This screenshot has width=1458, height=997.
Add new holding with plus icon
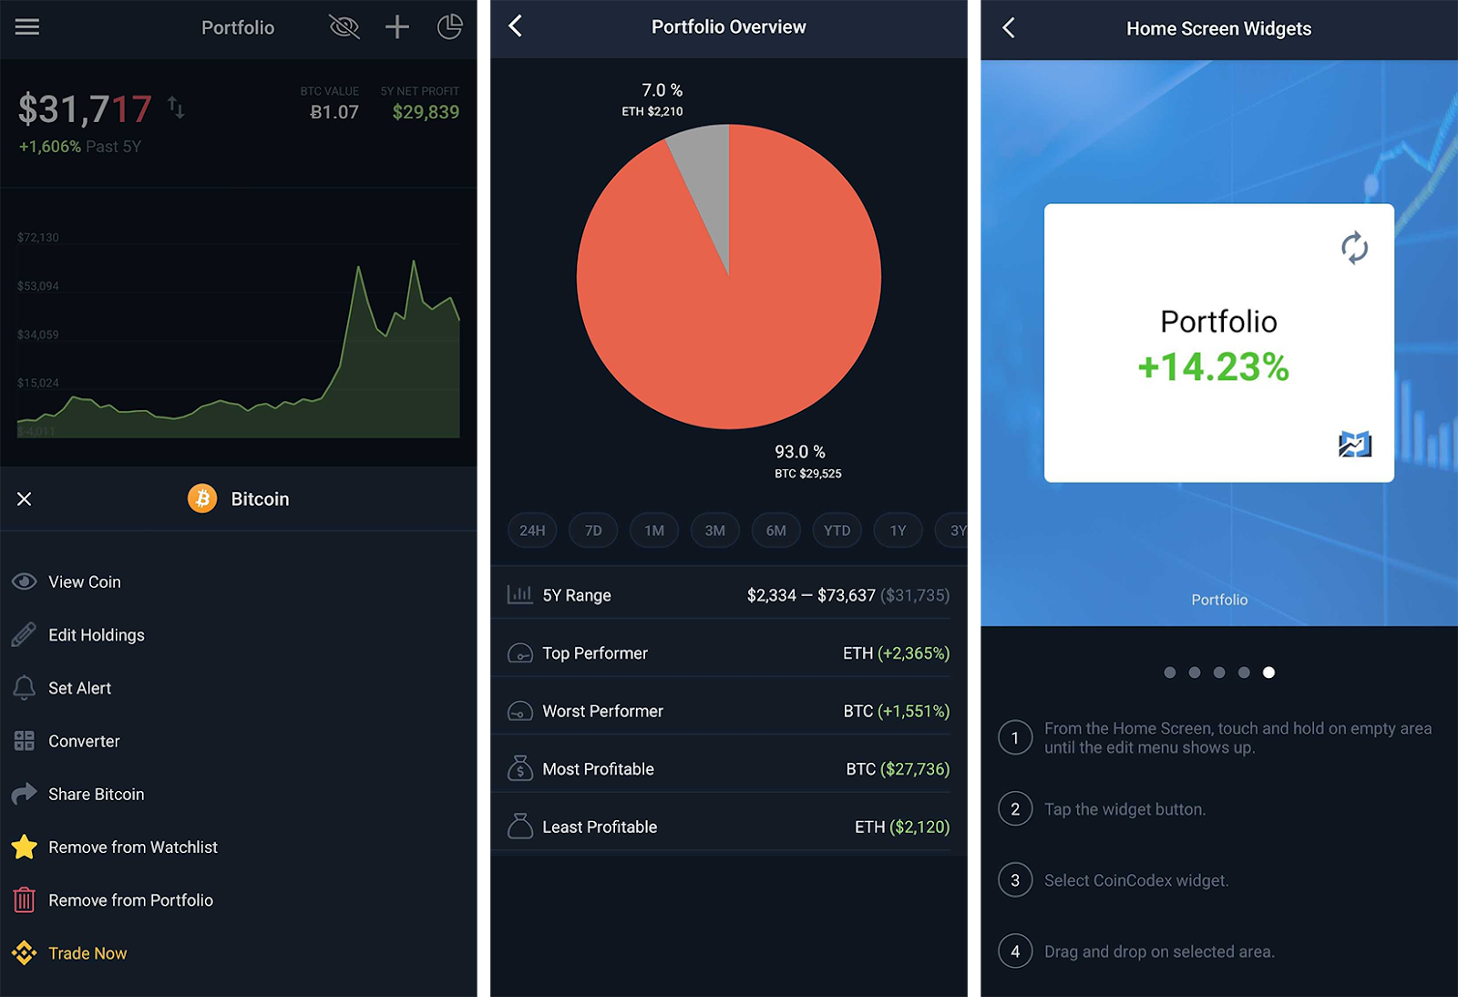pos(397,26)
